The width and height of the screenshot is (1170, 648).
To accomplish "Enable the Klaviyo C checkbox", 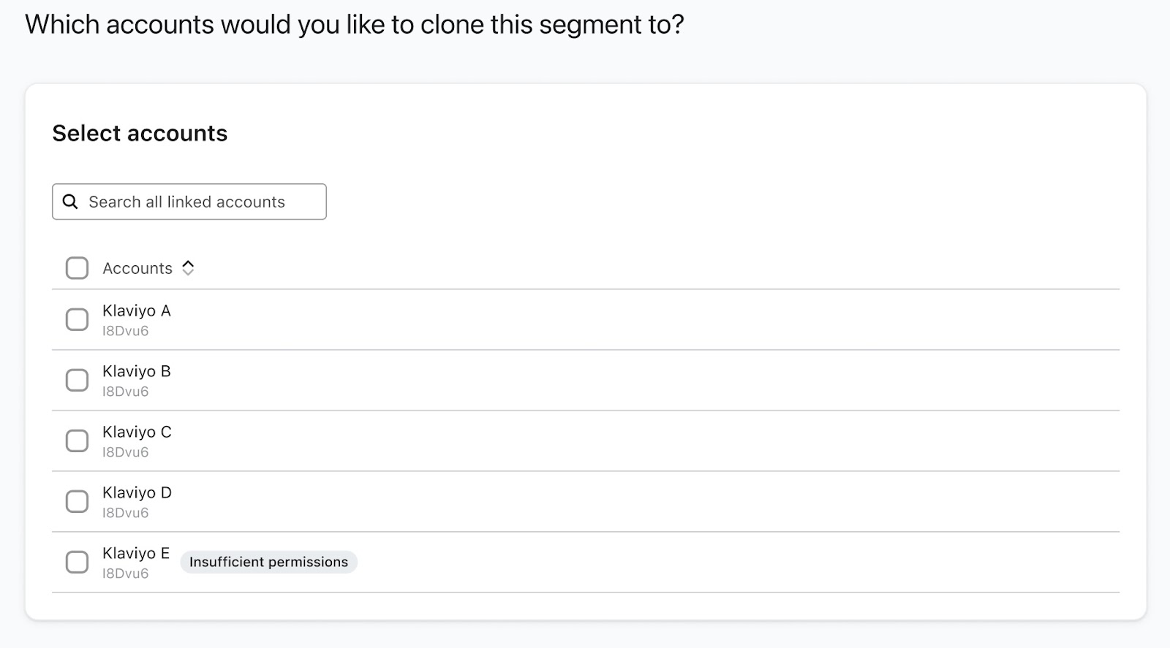I will coord(77,441).
